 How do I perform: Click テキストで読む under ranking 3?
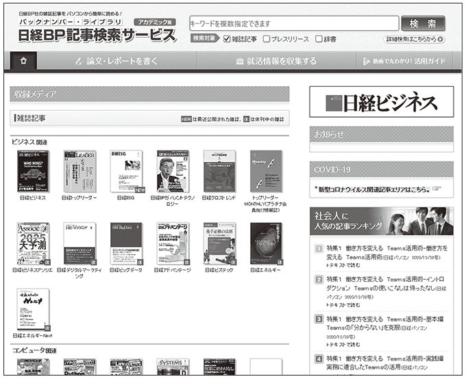(x=343, y=345)
